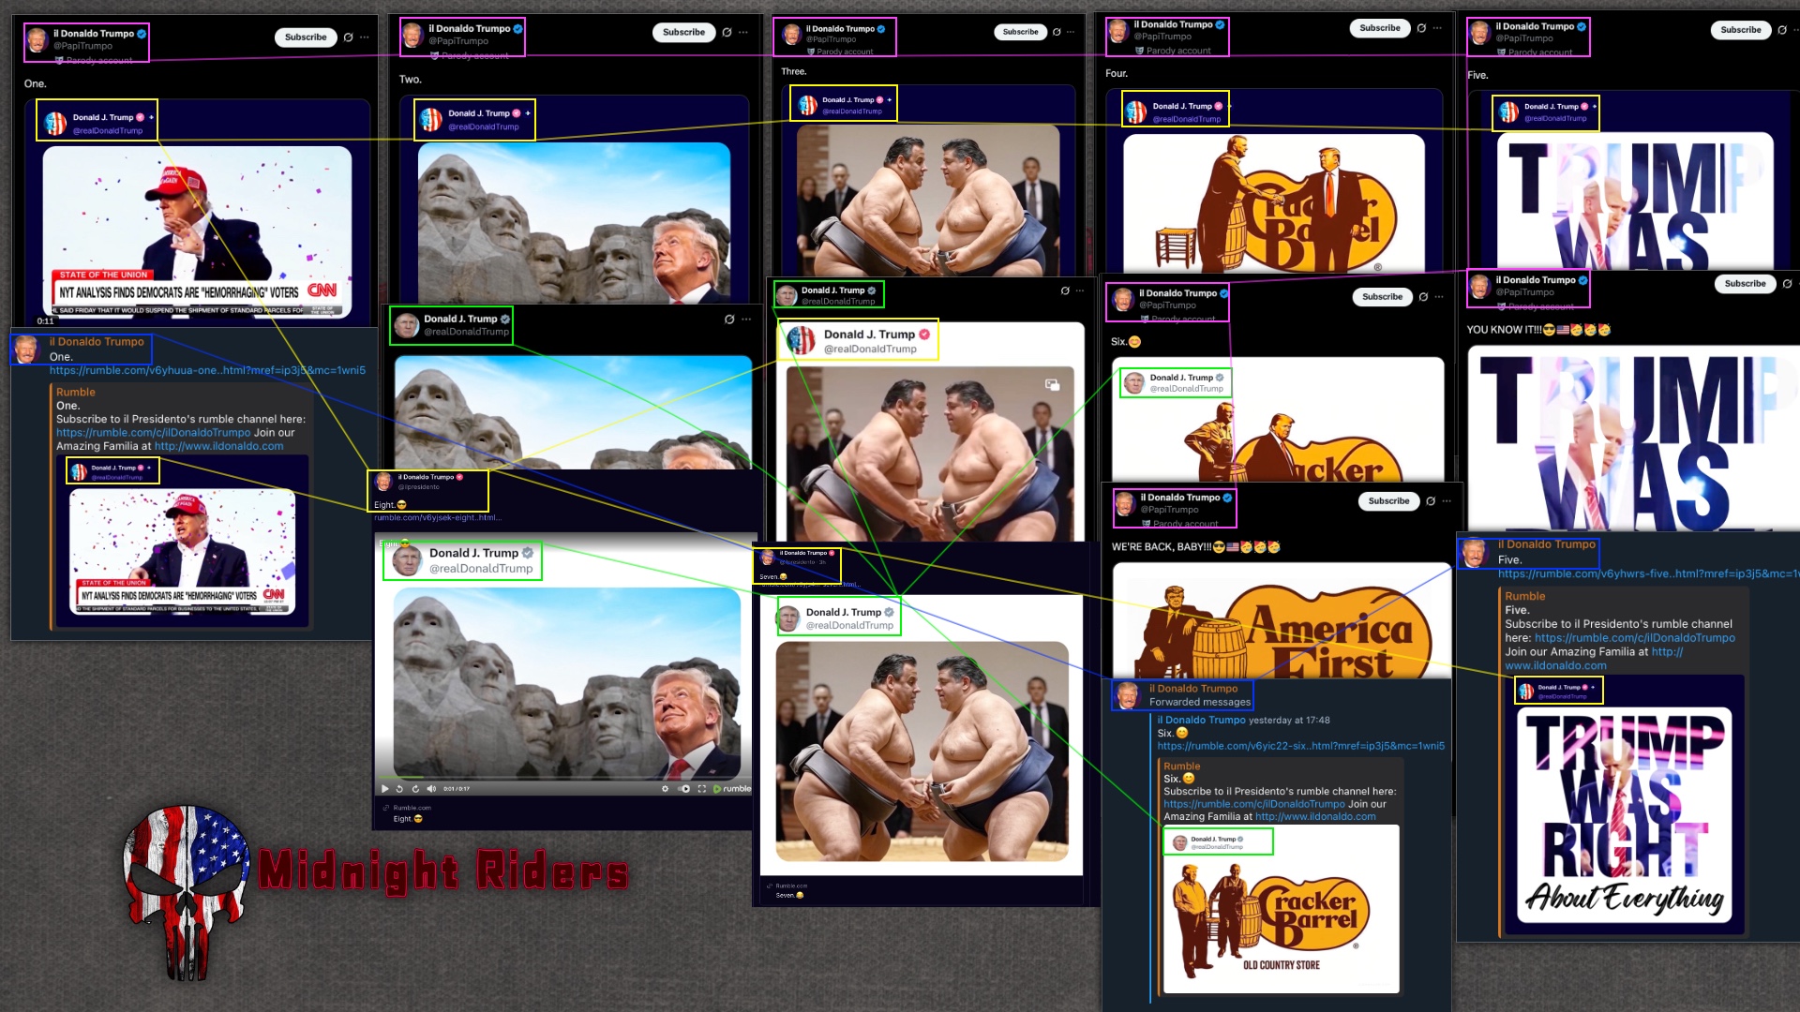Image resolution: width=1800 pixels, height=1012 pixels.
Task: Click 'il Donaldo Trumpo yesterday at 17:48' sender
Action: 1243,721
